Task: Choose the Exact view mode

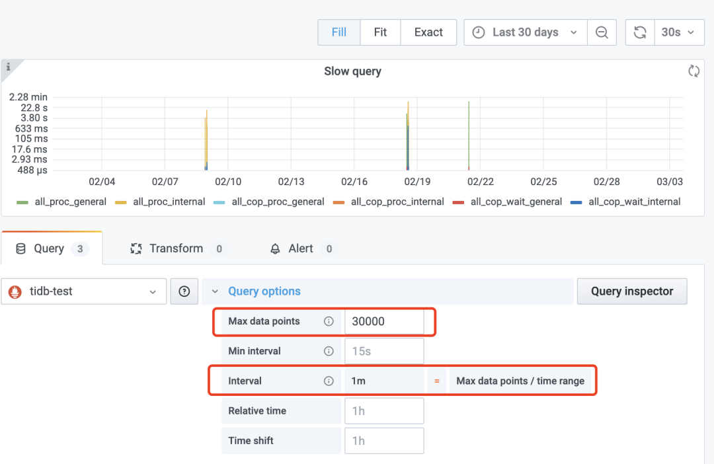Action: 428,32
